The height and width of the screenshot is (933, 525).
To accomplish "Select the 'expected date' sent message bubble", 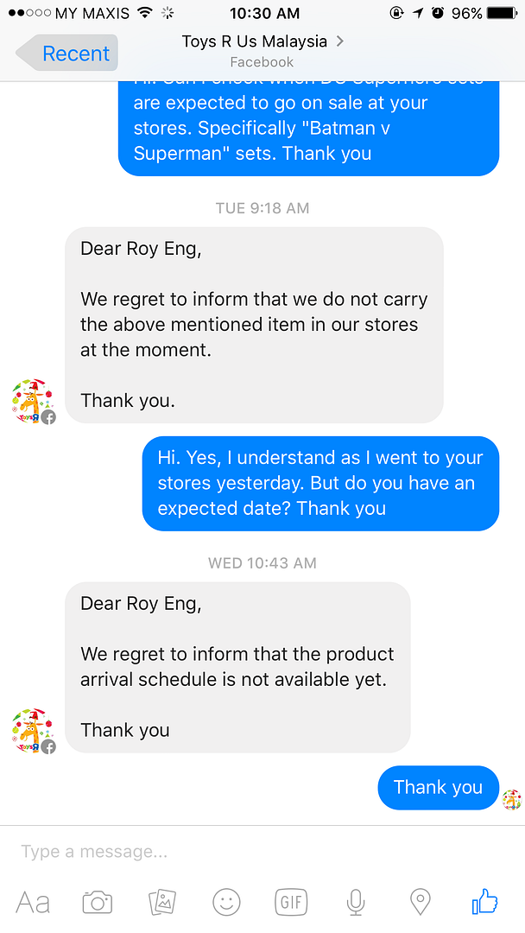I will [320, 483].
